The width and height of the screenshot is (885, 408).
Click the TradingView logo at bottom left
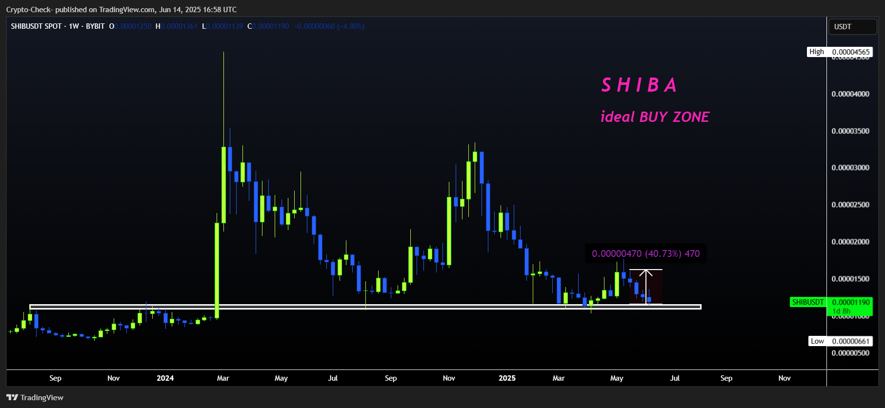[35, 397]
